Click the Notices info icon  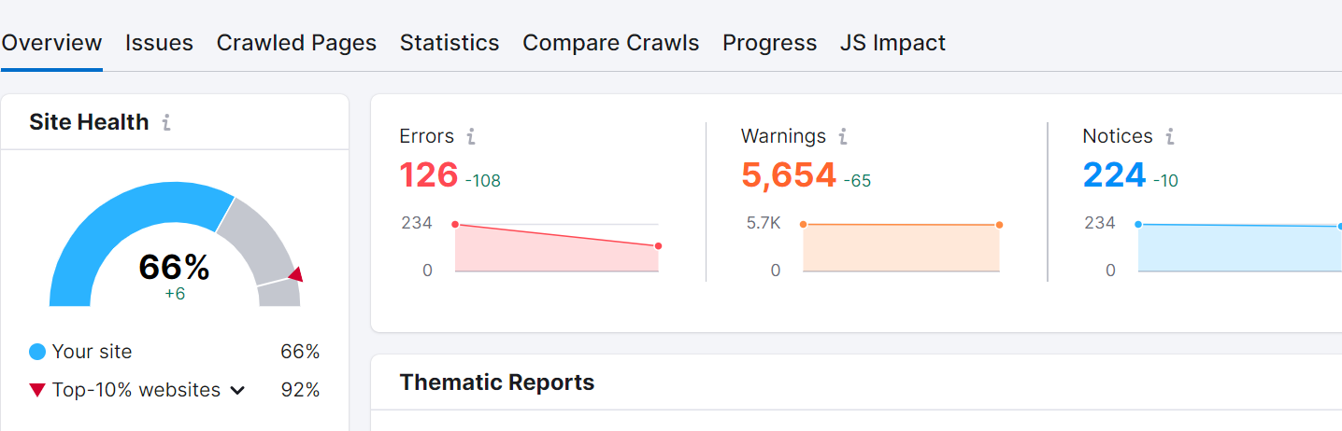(1170, 137)
